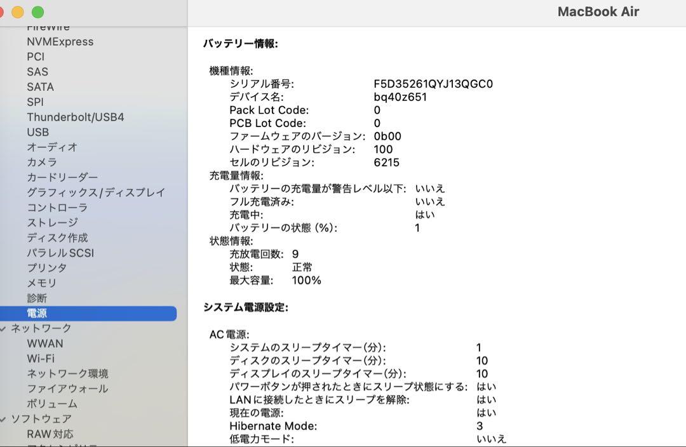The image size is (686, 447).
Task: Open メモリ details
Action: tap(41, 283)
